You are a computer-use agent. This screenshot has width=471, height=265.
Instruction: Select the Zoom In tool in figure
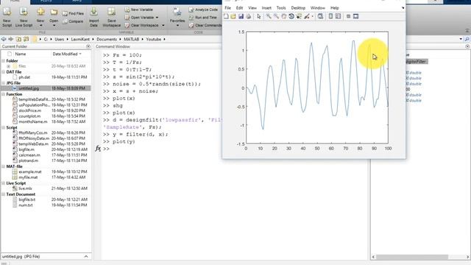(x=269, y=16)
